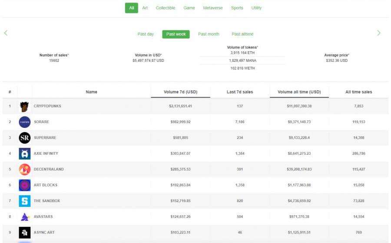Select the All category tab

click(131, 8)
